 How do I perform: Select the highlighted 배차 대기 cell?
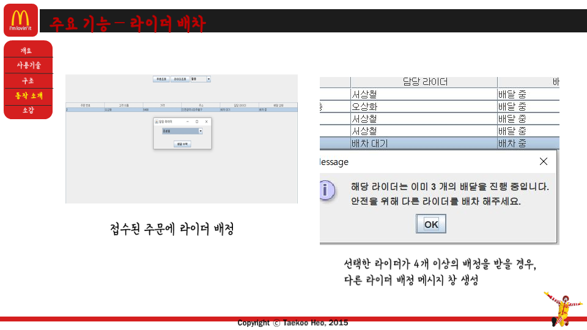424,143
